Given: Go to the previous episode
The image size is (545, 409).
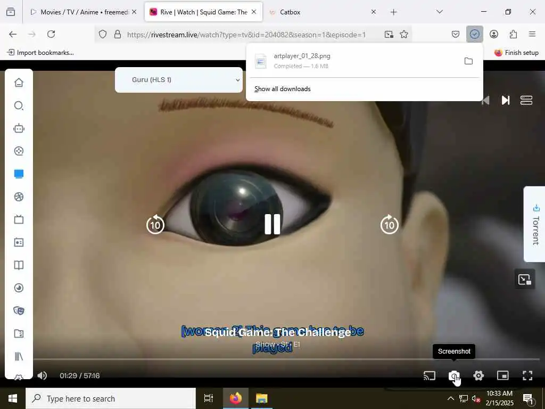Looking at the screenshot, I should click(x=485, y=100).
